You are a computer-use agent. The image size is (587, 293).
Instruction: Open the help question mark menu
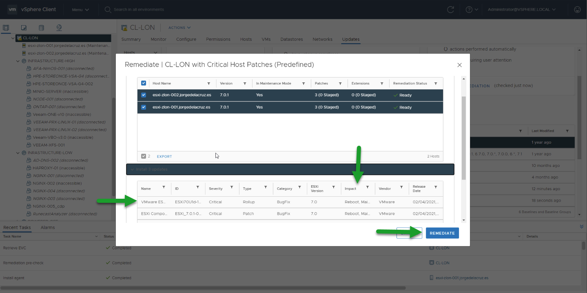472,9
